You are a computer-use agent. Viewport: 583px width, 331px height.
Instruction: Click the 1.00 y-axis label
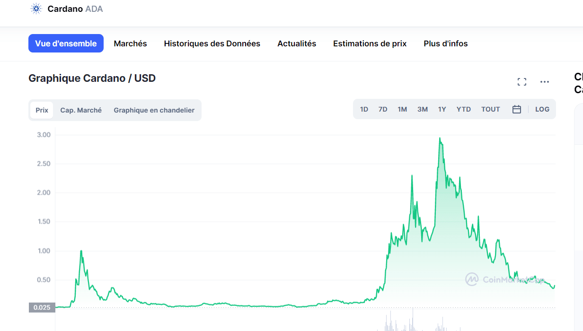(44, 251)
